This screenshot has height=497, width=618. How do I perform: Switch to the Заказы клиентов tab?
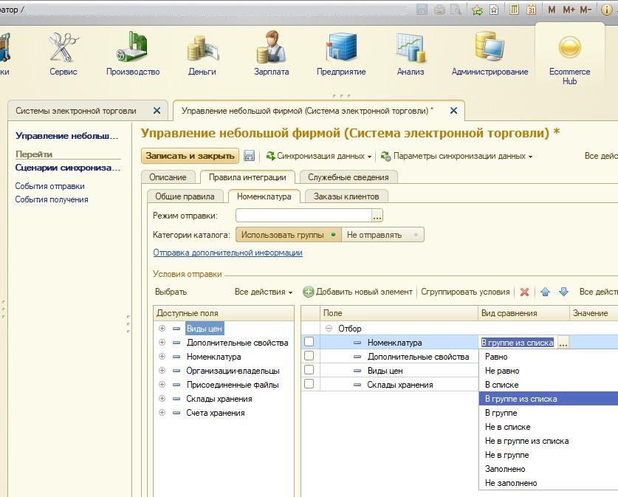(346, 196)
